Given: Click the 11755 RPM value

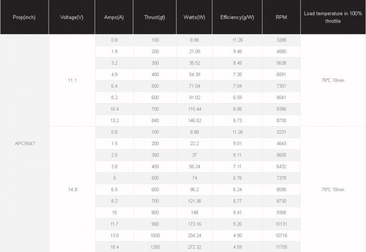Looking at the screenshot, I should click(x=281, y=247).
